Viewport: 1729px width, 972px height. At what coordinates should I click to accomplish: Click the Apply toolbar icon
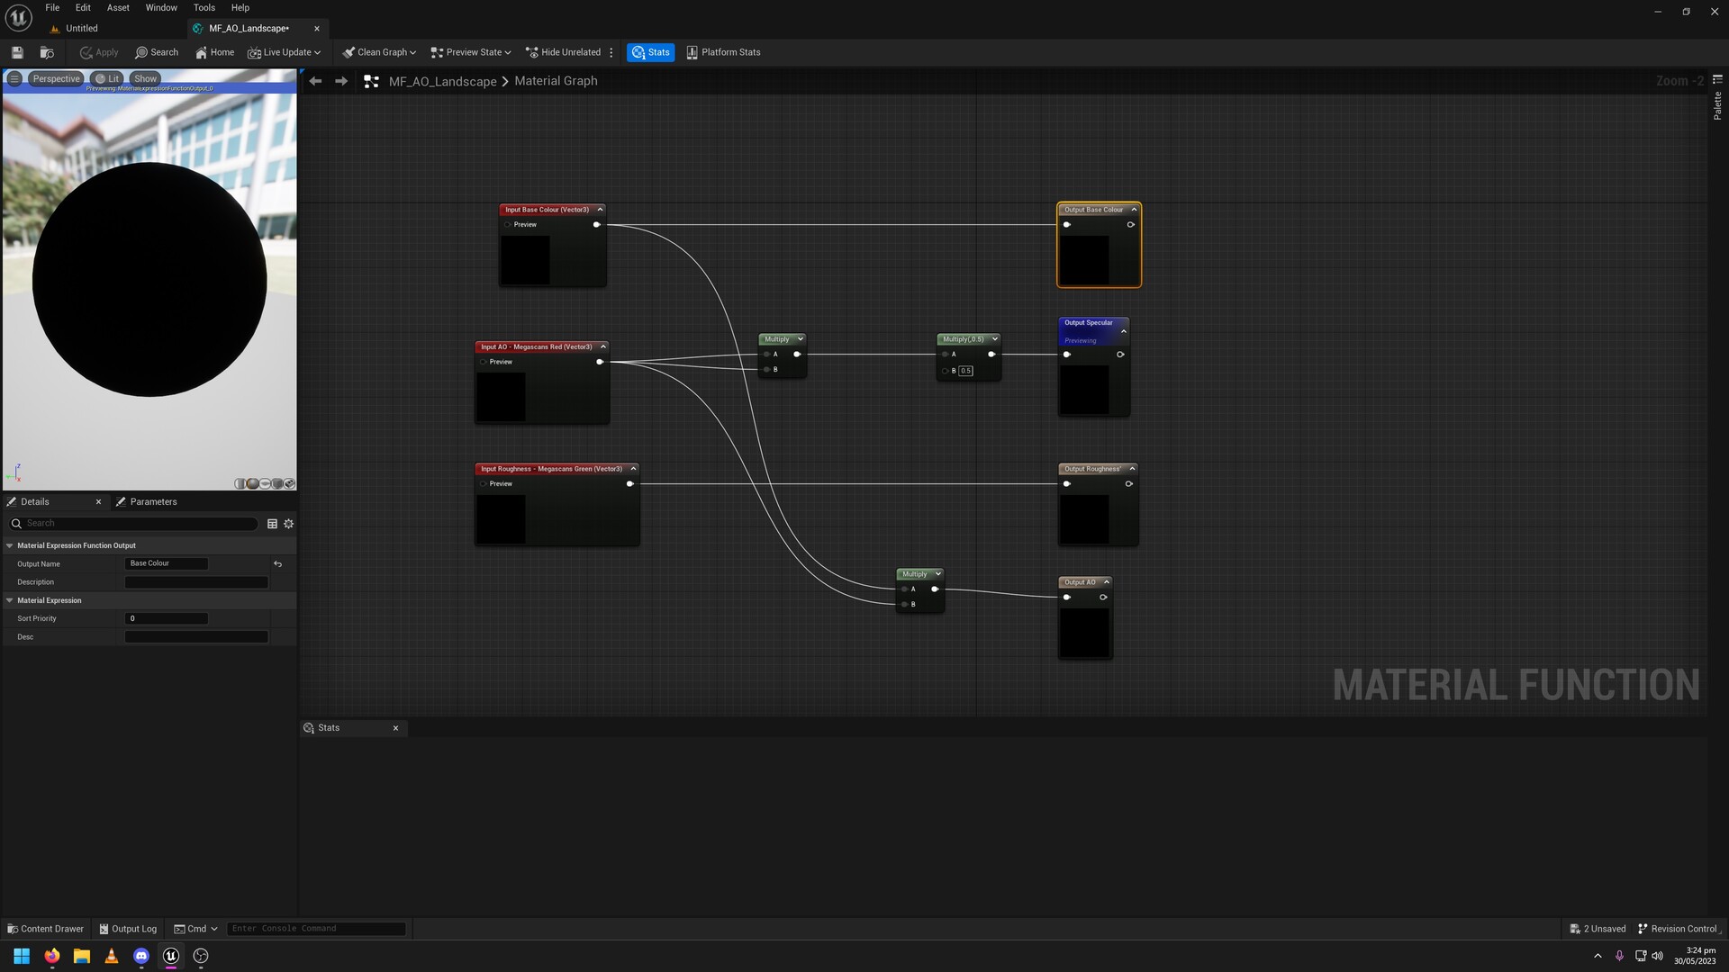98,52
